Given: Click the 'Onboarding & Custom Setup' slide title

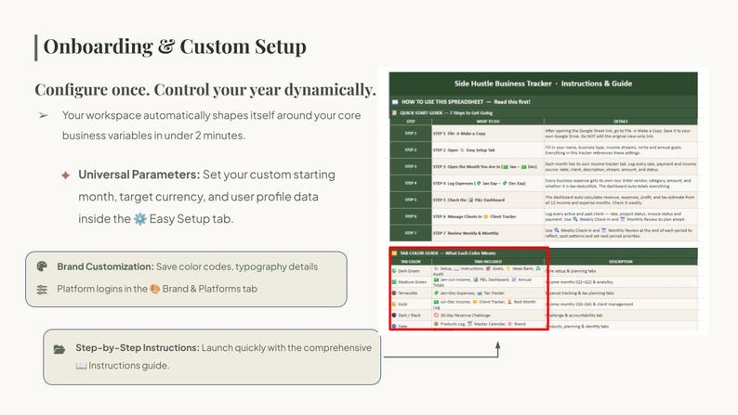Looking at the screenshot, I should click(175, 46).
